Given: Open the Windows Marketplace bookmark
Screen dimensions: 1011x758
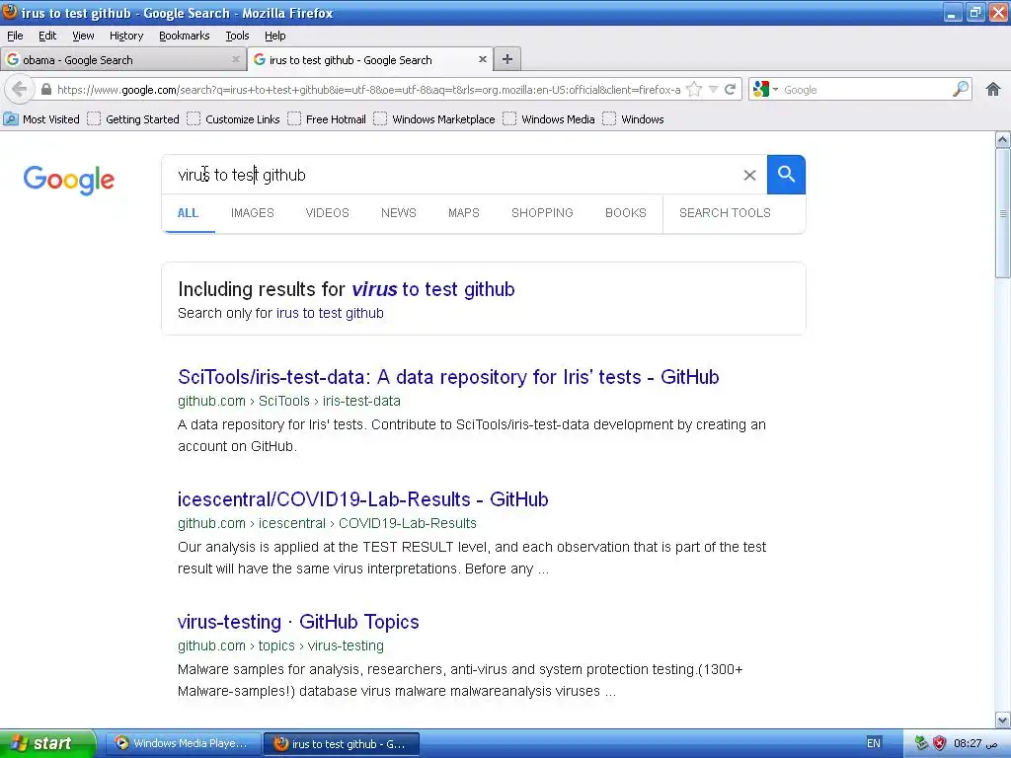Looking at the screenshot, I should click(x=434, y=119).
